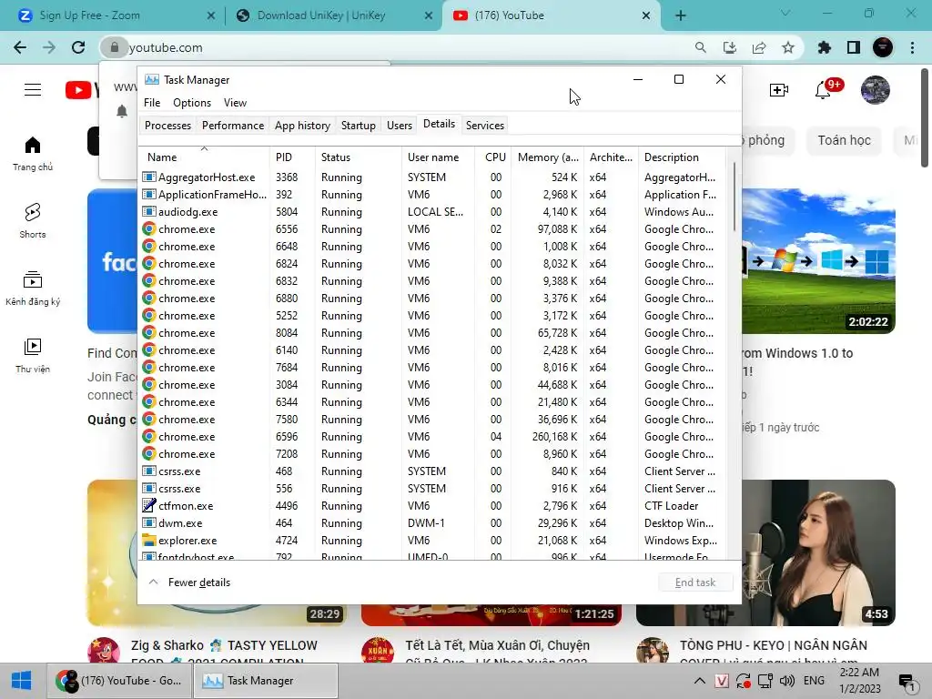The width and height of the screenshot is (932, 699).
Task: Open the tab search chevron in Chrome
Action: (x=785, y=13)
